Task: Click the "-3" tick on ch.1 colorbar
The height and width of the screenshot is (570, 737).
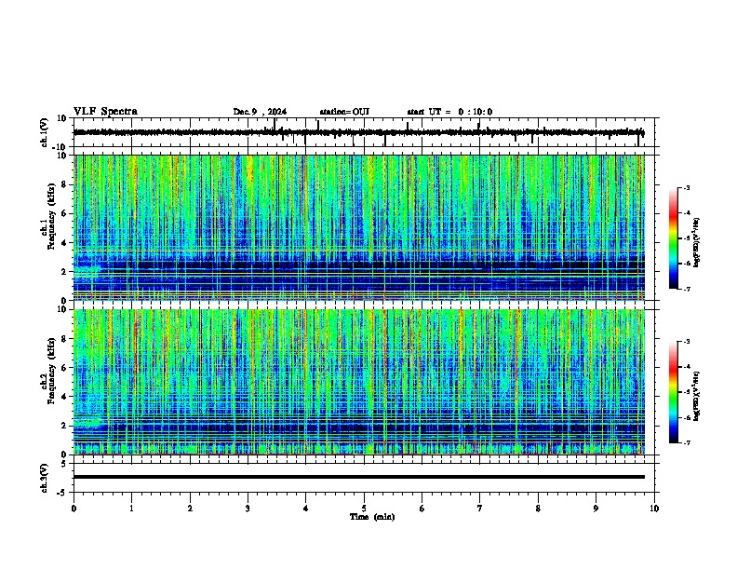Action: click(x=687, y=187)
